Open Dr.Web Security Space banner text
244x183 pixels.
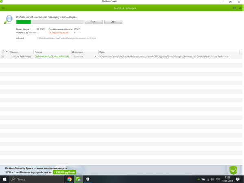[36, 168]
